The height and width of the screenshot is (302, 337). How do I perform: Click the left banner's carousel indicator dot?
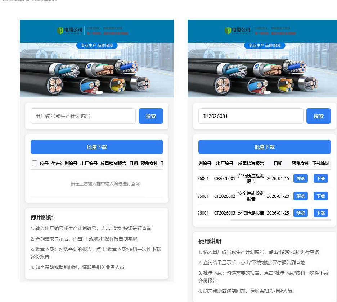click(x=99, y=92)
